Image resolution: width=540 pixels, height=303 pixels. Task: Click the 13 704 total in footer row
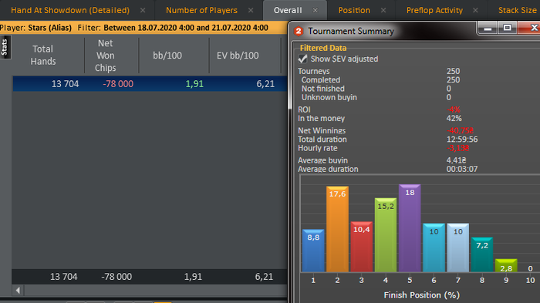click(64, 277)
